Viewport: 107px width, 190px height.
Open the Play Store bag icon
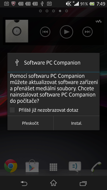point(32,166)
